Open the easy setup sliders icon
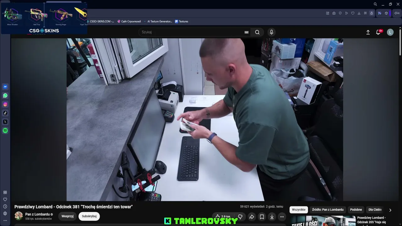The image size is (402, 226). click(x=365, y=13)
